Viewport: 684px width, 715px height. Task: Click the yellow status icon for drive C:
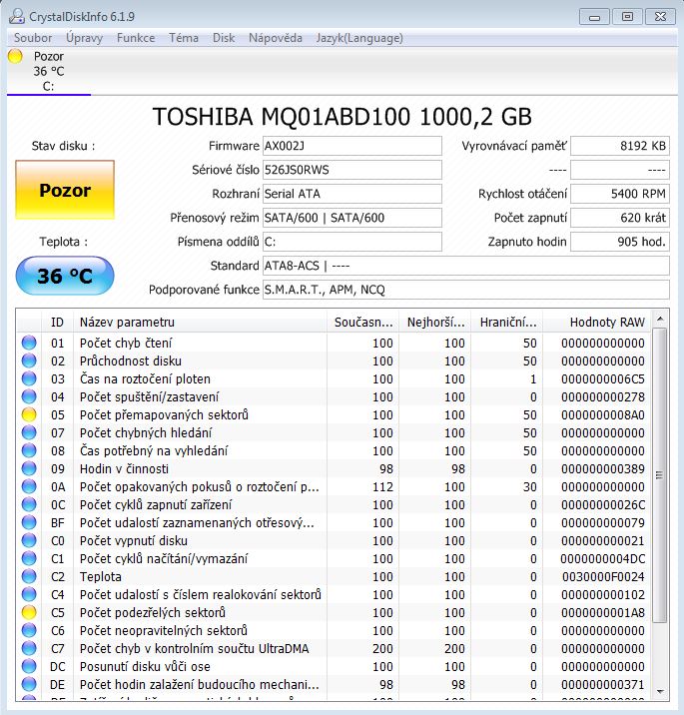15,57
